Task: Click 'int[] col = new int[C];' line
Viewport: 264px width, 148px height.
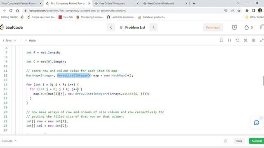Action: pyautogui.click(x=47, y=126)
